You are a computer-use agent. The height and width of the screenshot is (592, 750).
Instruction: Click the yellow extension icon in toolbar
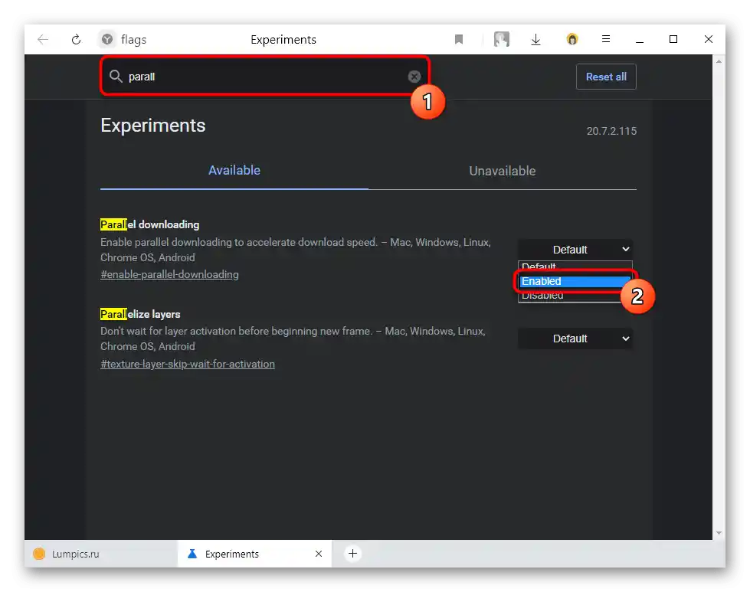pos(572,39)
